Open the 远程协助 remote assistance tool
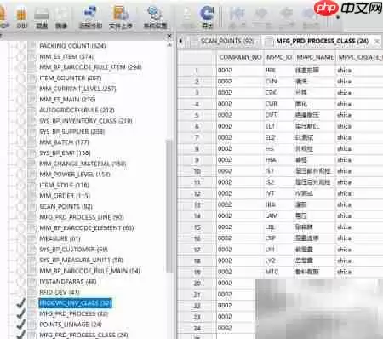383x339 pixels. click(x=90, y=17)
